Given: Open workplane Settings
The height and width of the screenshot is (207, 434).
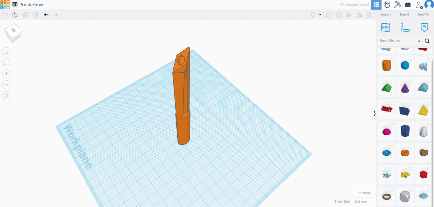Looking at the screenshot, I should pos(364,193).
